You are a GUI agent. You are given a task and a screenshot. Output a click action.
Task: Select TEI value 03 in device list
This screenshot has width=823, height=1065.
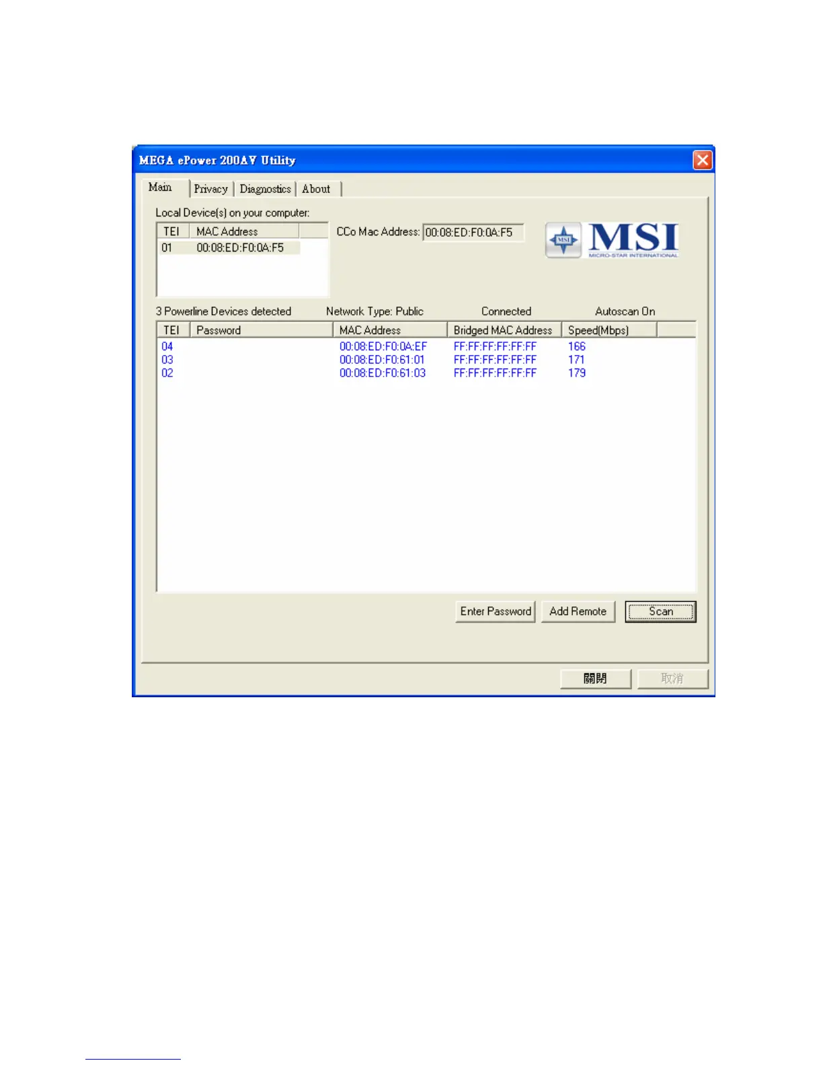(167, 360)
